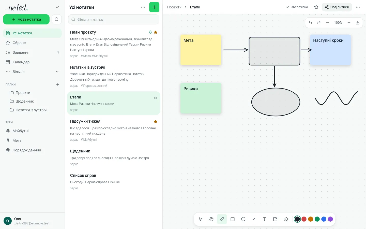
Task: Select the arrow connector tool
Action: pos(254,219)
